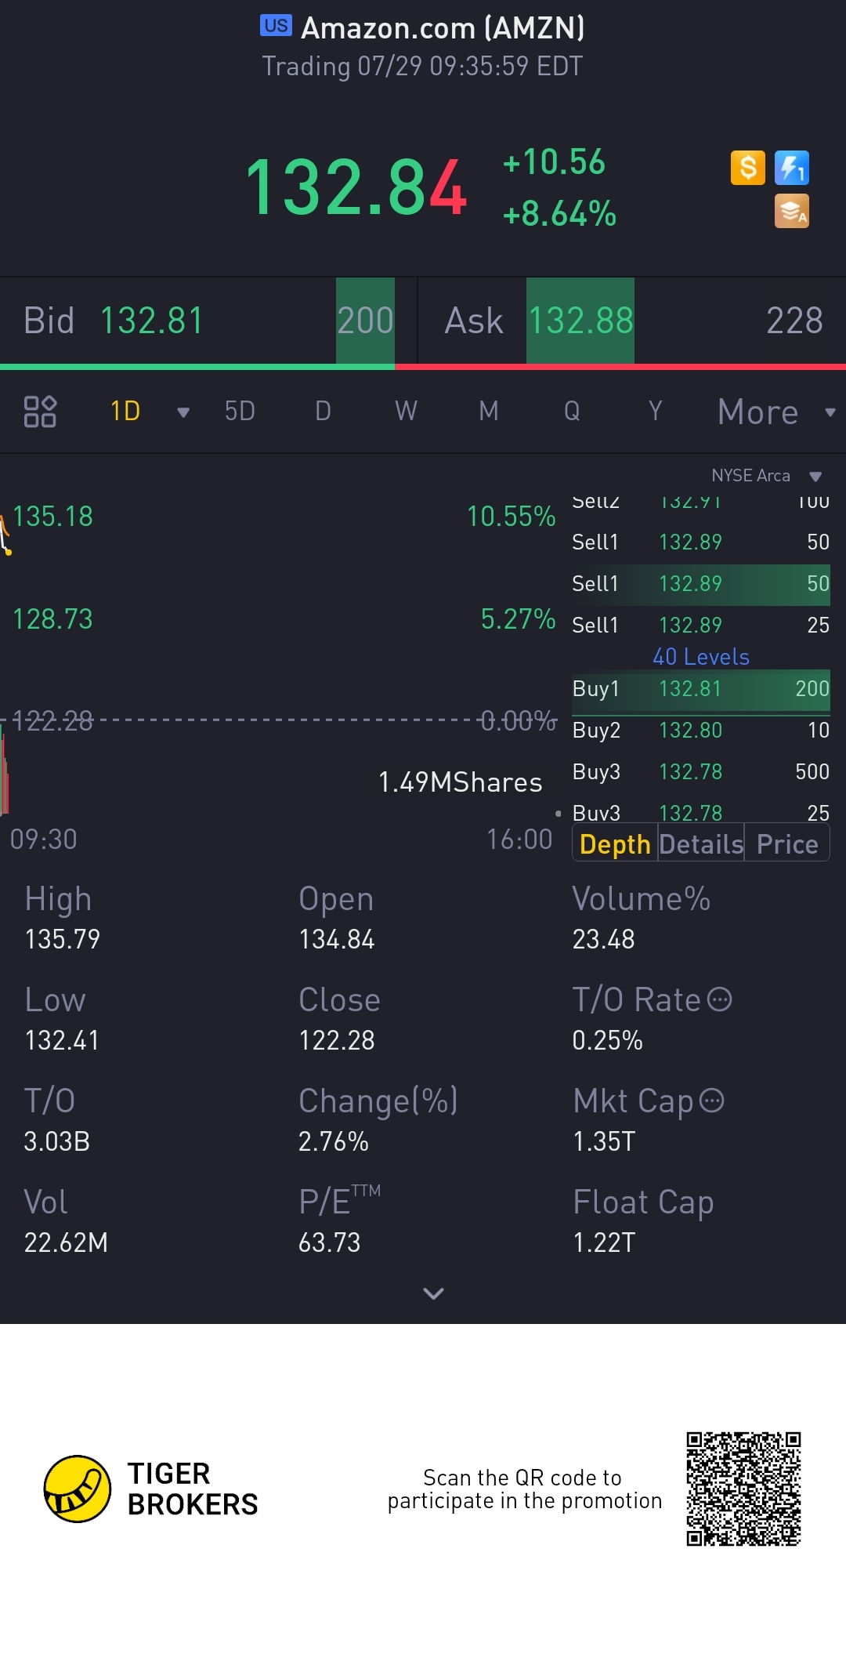Tap the orange dollar sign icon
Image resolution: width=846 pixels, height=1654 pixels.
748,168
